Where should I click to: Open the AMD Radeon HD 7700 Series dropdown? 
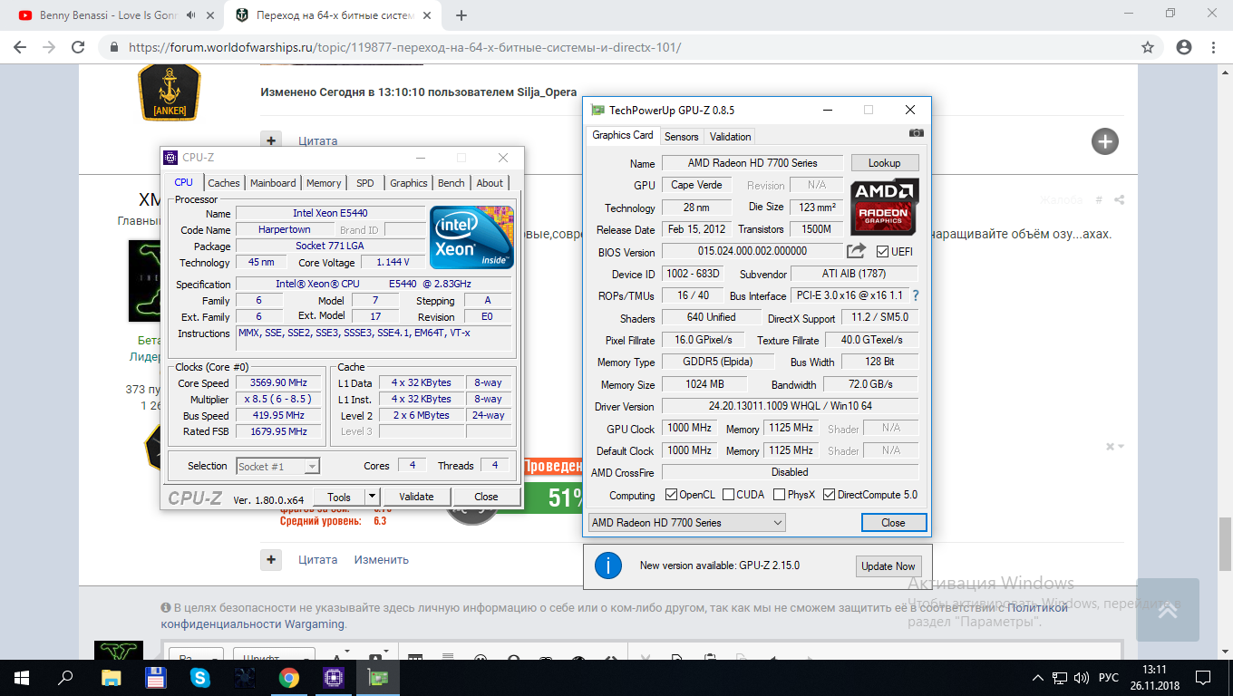(x=686, y=523)
